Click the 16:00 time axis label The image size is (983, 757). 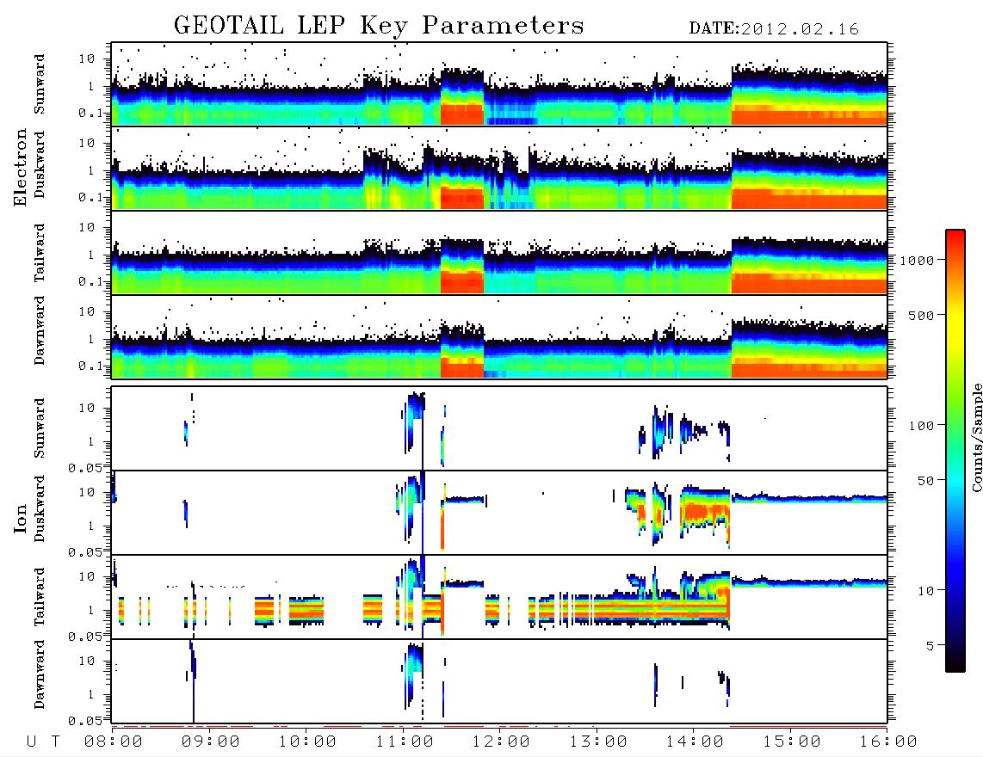click(x=888, y=742)
